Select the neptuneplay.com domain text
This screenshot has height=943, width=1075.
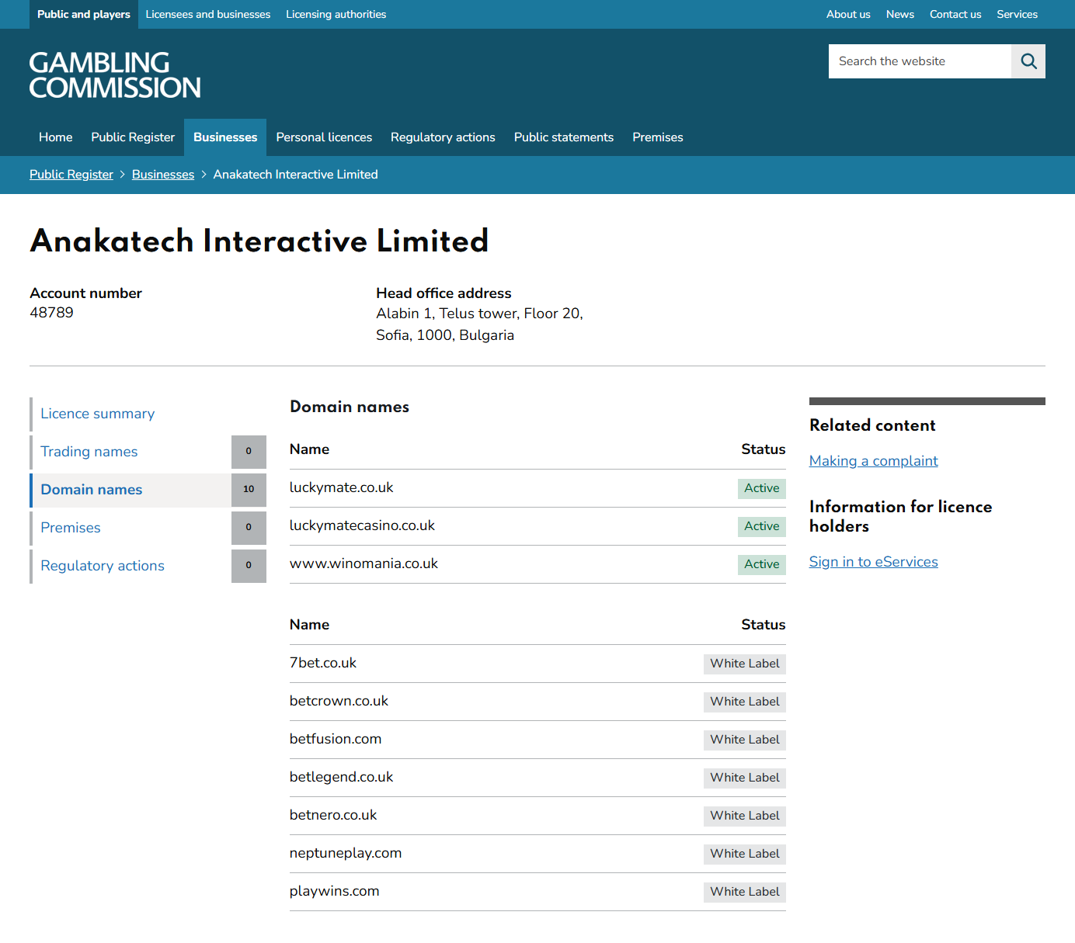pyautogui.click(x=346, y=853)
